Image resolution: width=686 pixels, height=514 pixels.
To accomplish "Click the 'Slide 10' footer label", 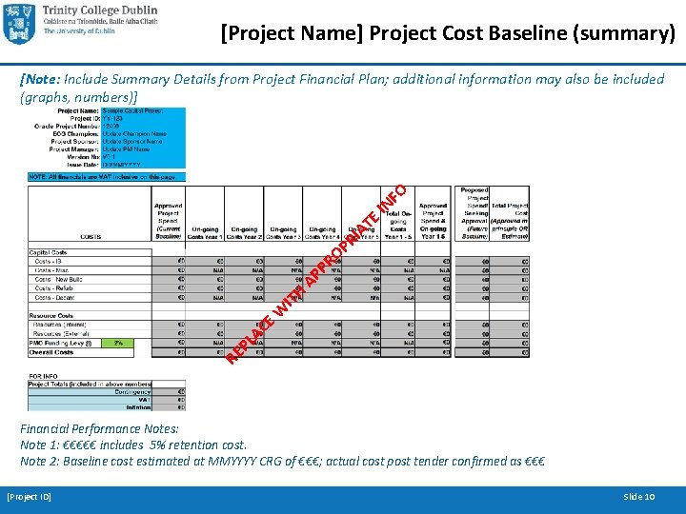I will tap(639, 497).
